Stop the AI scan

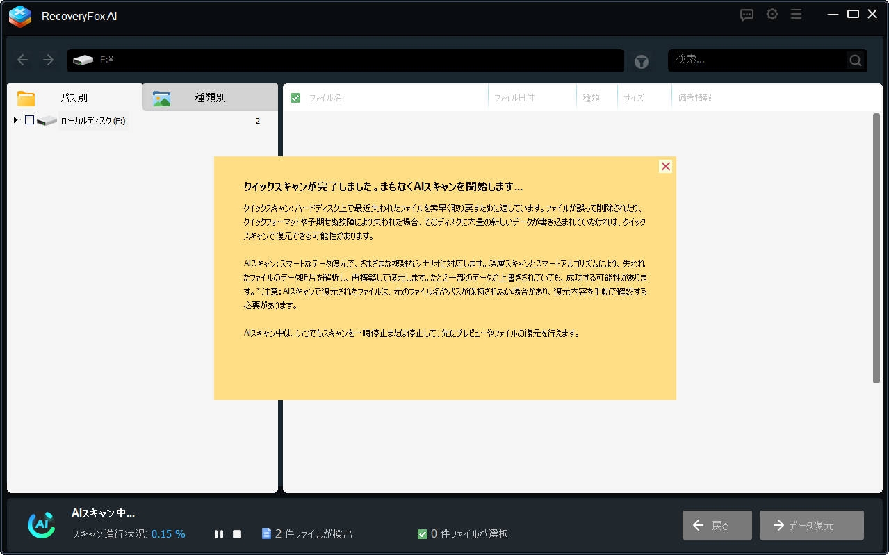[237, 534]
